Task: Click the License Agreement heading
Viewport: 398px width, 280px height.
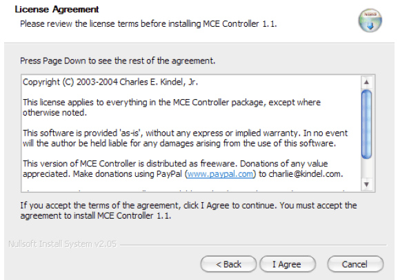Action: point(57,10)
